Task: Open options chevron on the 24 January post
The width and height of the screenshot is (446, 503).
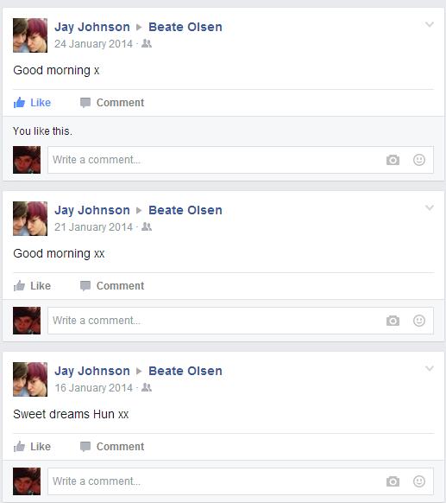Action: pyautogui.click(x=430, y=24)
